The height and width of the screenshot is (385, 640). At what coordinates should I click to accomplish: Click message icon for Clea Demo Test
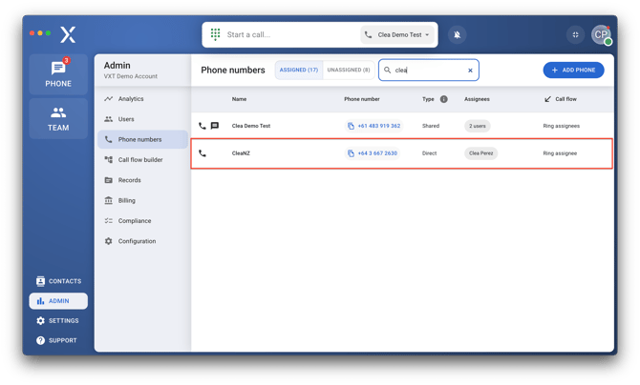(214, 126)
